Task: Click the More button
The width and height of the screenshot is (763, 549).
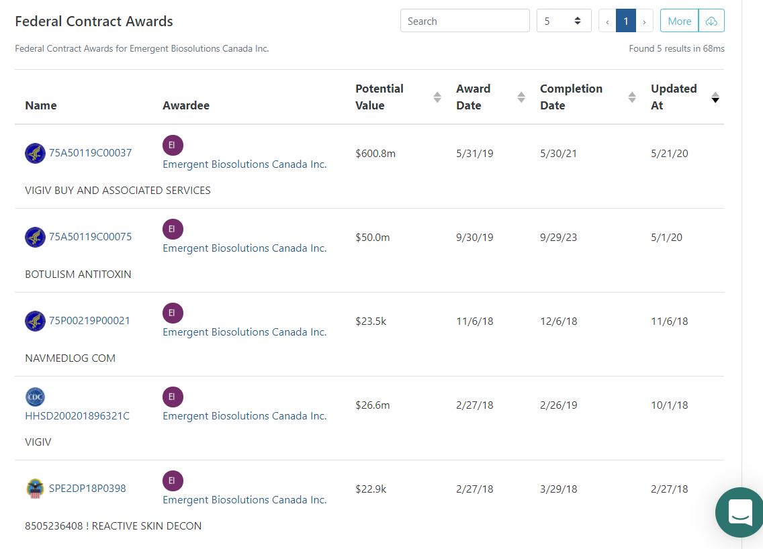Action: coord(679,21)
